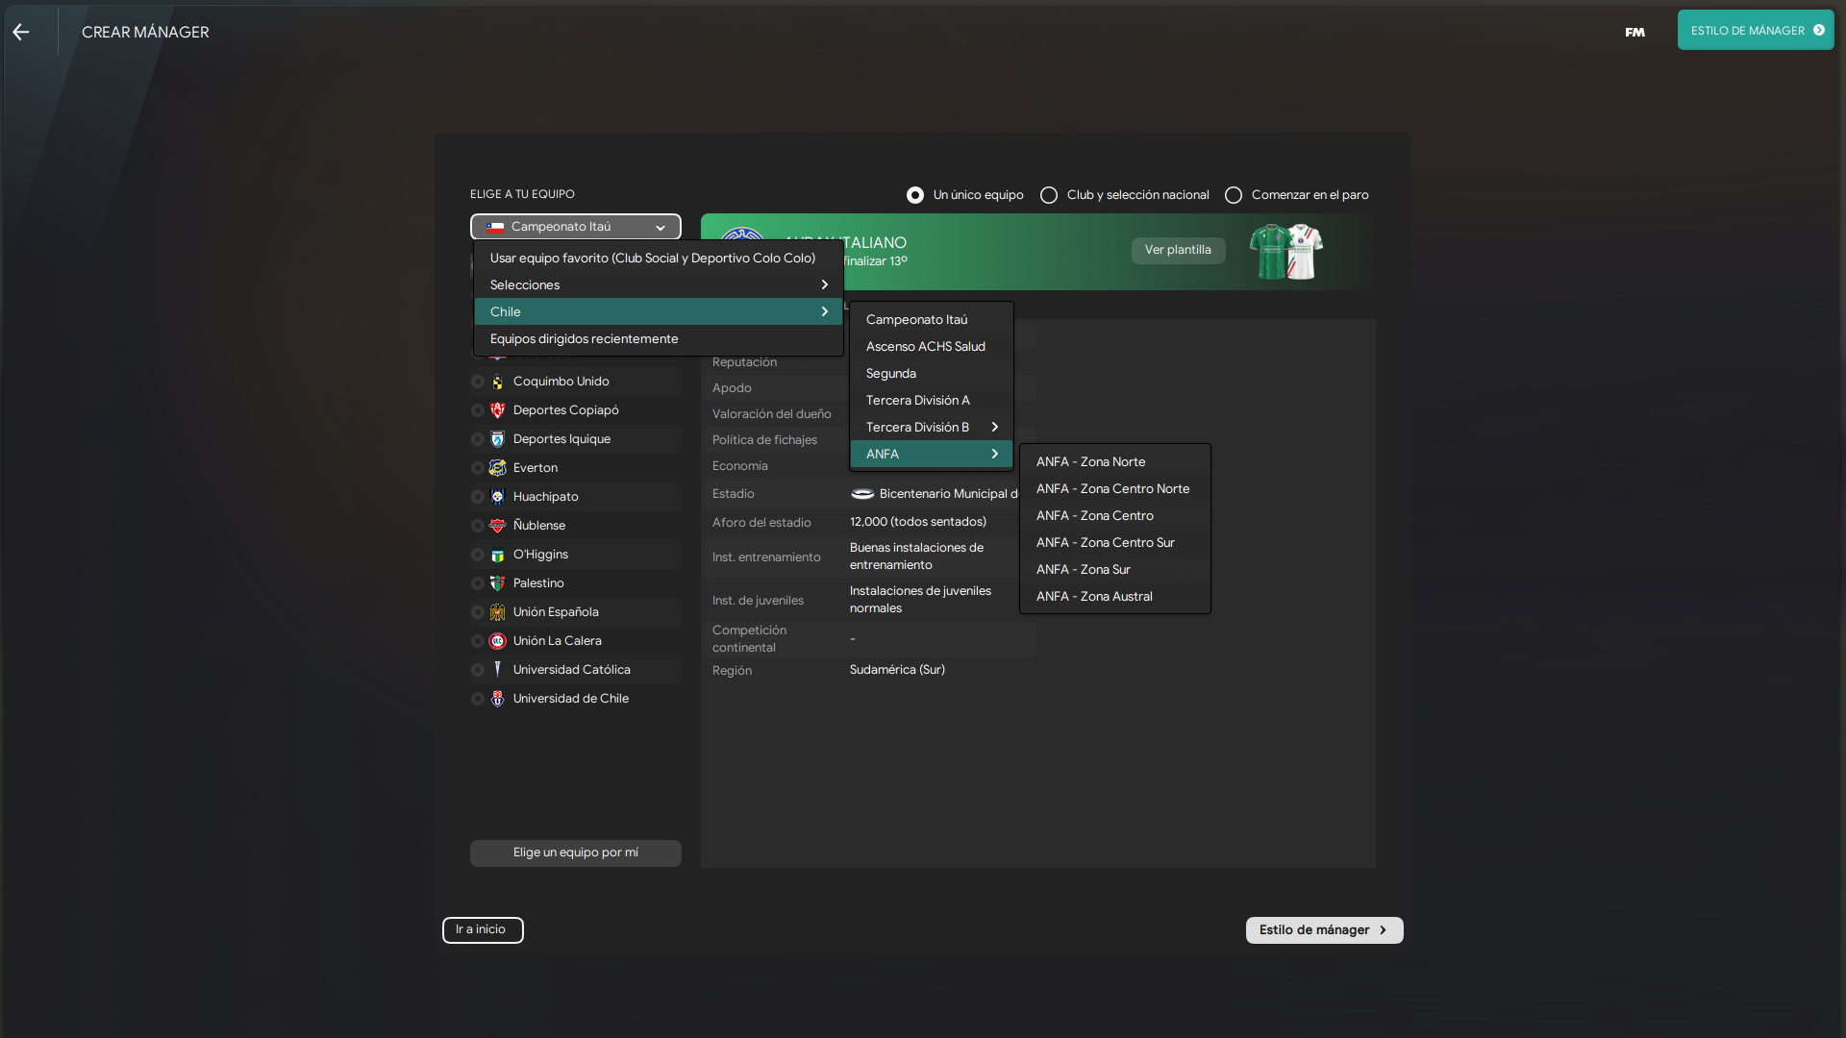
Task: Click the Estilo de Mánager top button
Action: (1756, 31)
